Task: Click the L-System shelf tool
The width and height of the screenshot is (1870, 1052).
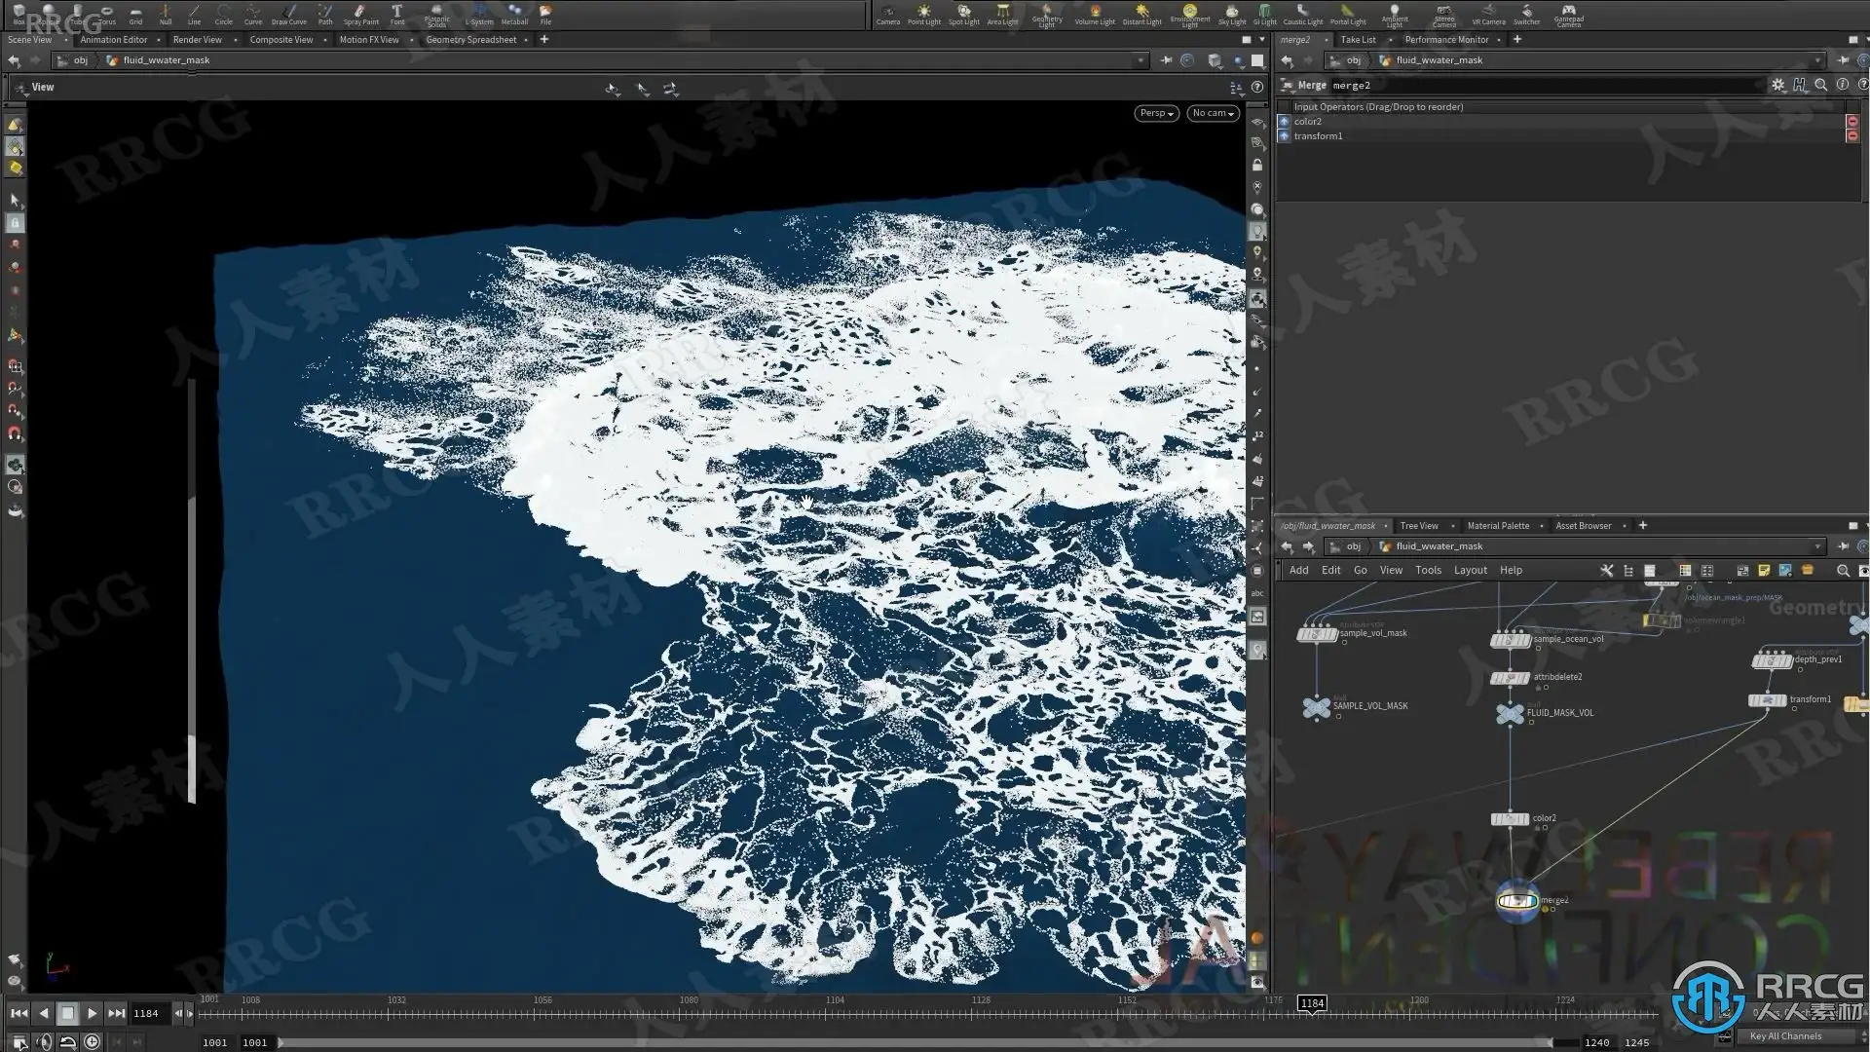Action: click(478, 14)
